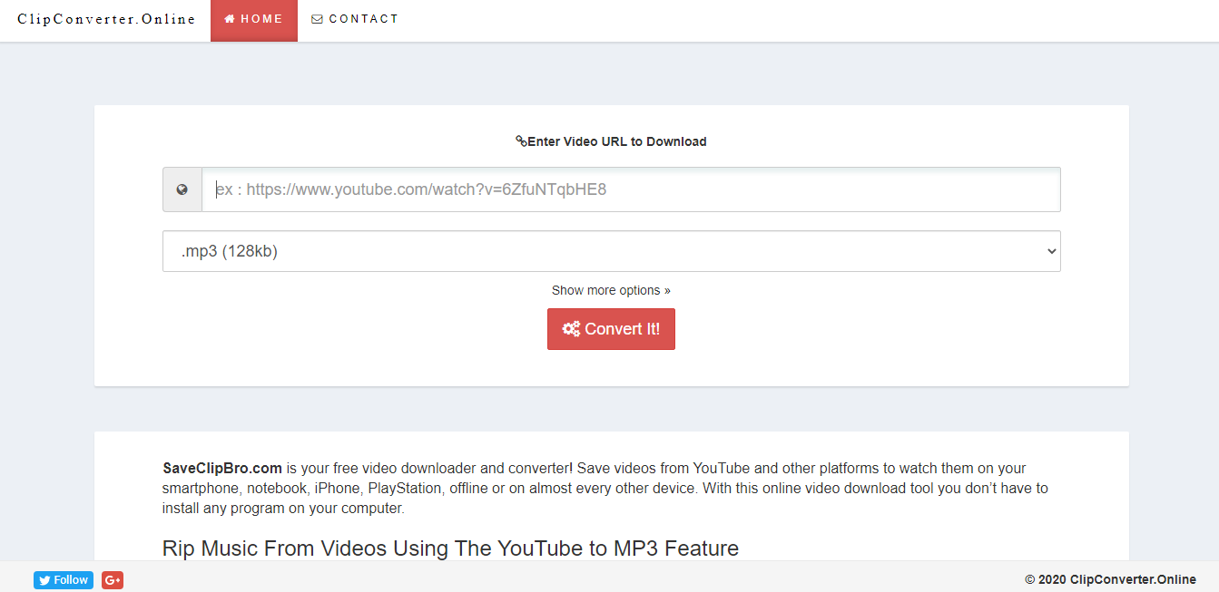Screen dimensions: 1219x592
Task: Click the Twitter Follow button
Action: [x=64, y=580]
